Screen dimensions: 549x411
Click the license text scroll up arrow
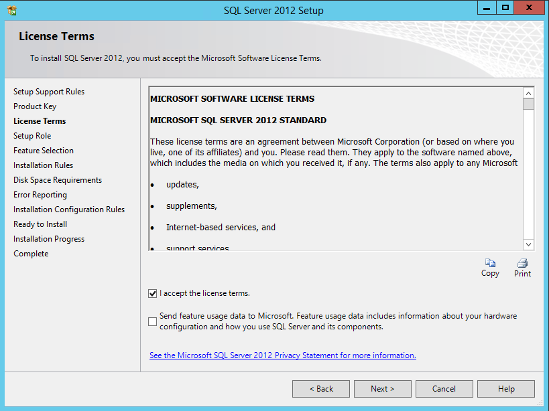(528, 93)
